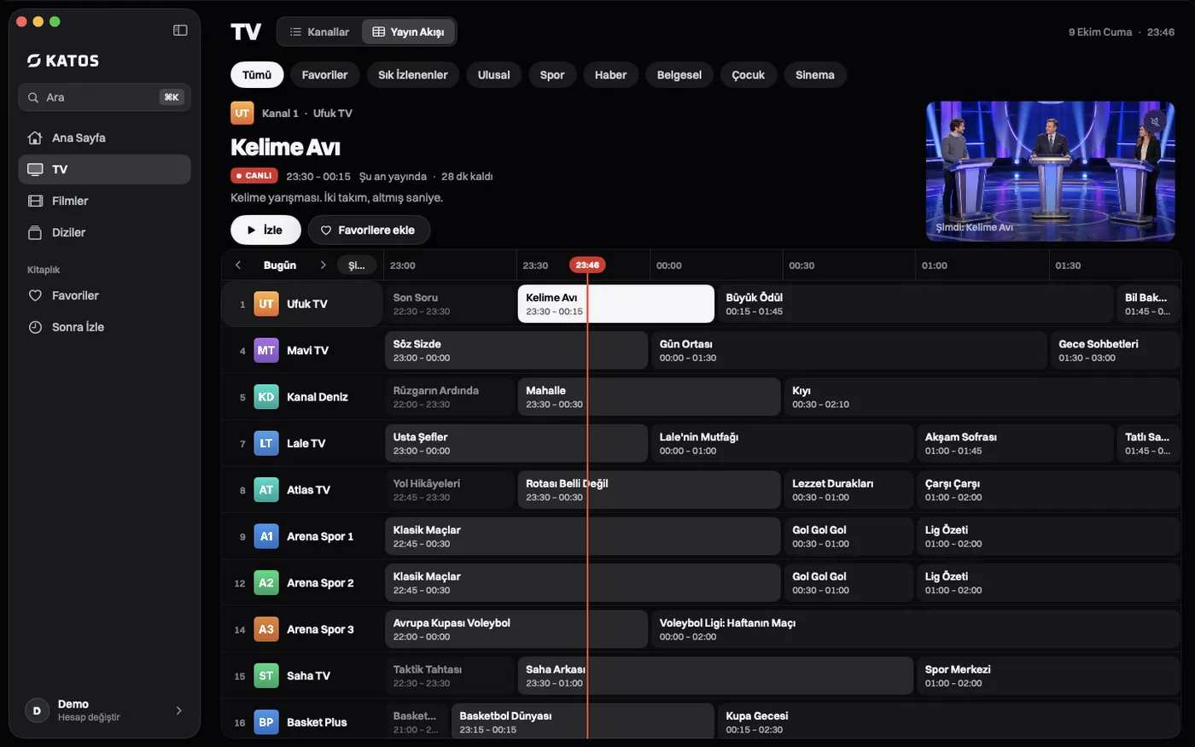Select the Çocuk filter
The height and width of the screenshot is (747, 1195).
(749, 75)
